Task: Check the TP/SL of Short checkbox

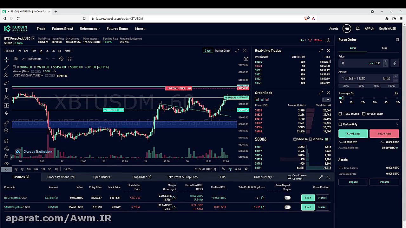Action: [364, 114]
